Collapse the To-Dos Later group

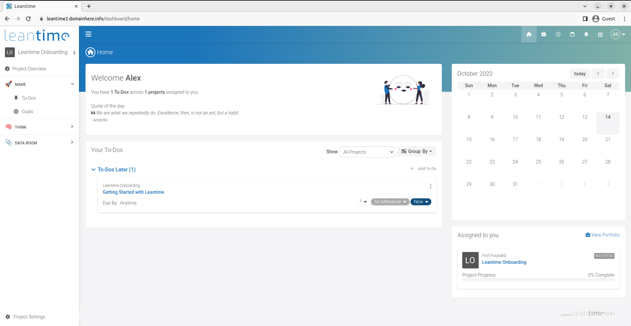pyautogui.click(x=114, y=169)
